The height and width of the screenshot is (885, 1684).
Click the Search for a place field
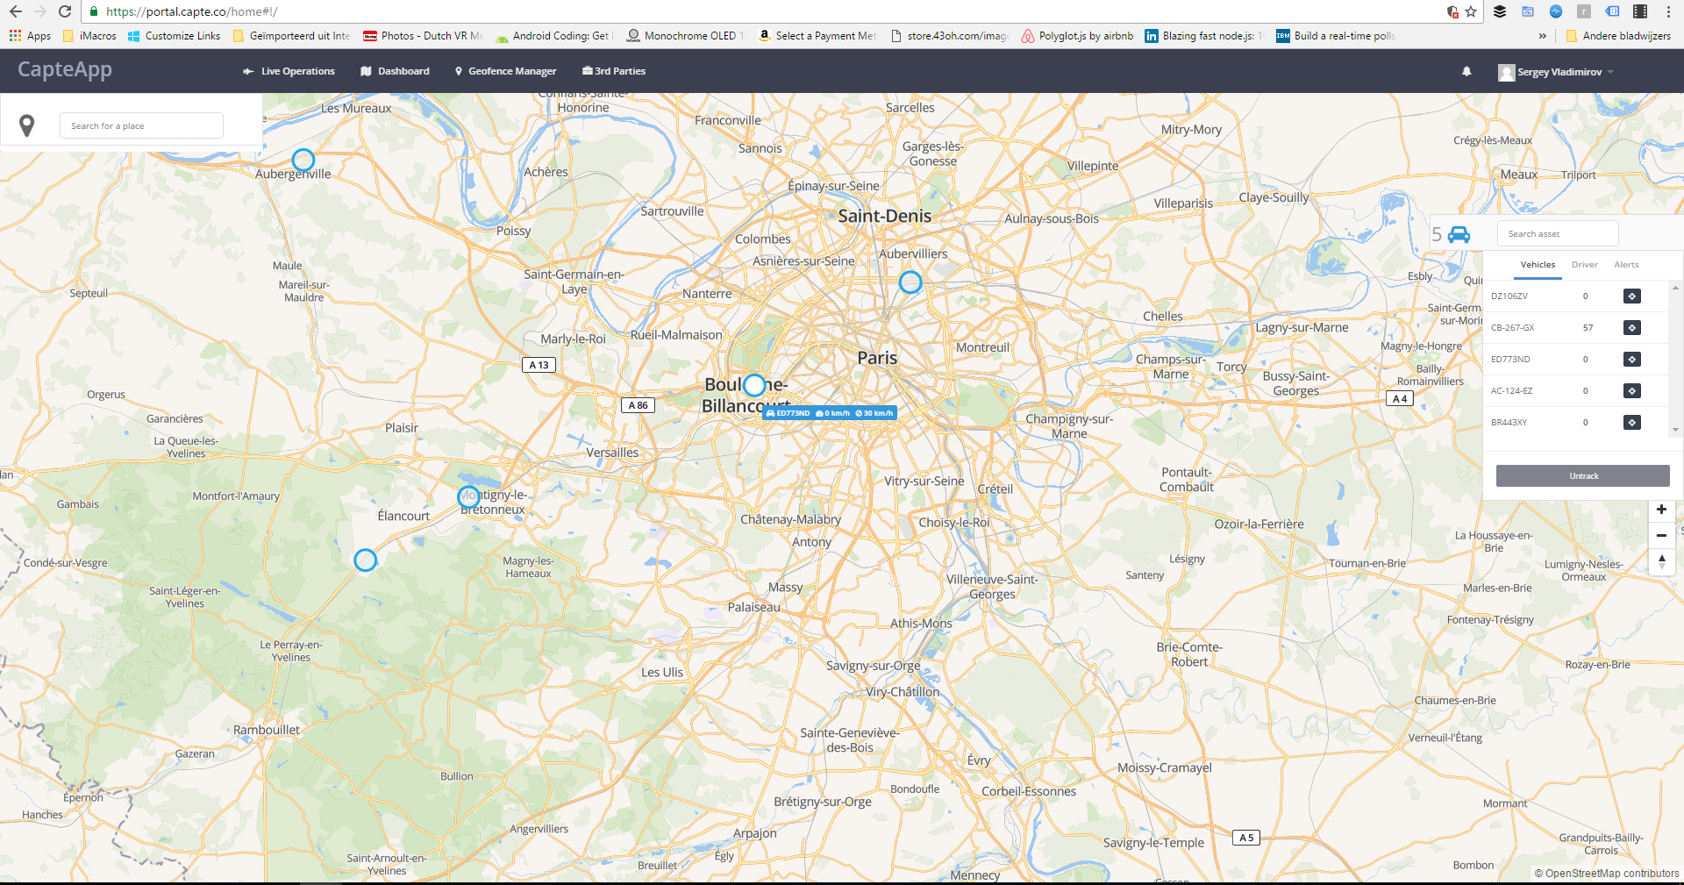[141, 125]
